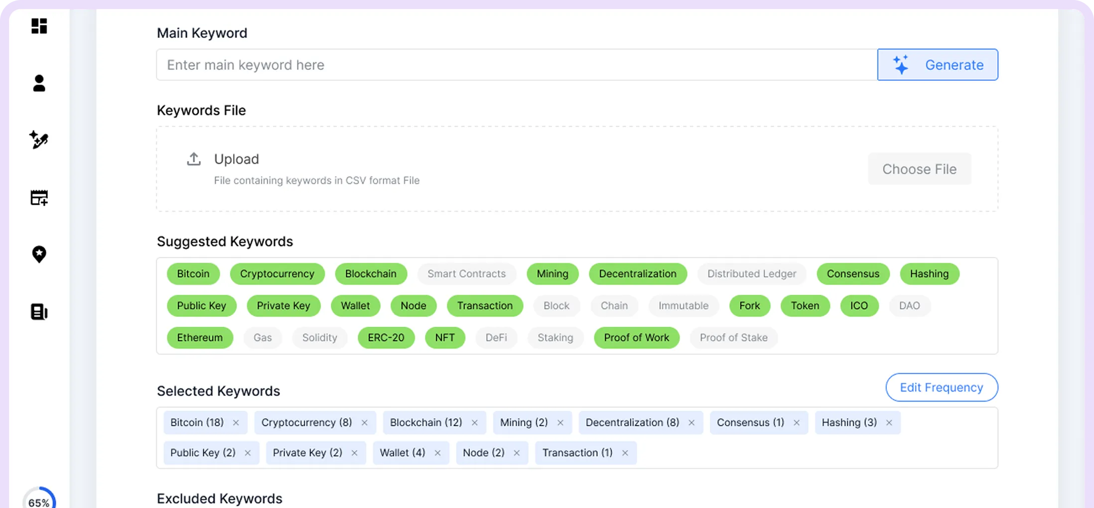This screenshot has height=508, width=1094.
Task: Toggle the DeFi suggested keyword chip
Action: (x=496, y=338)
